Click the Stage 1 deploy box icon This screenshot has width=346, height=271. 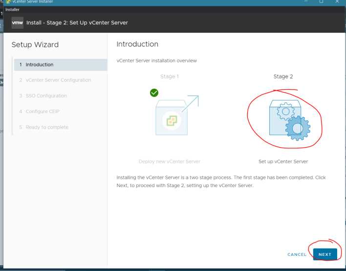pos(177,115)
